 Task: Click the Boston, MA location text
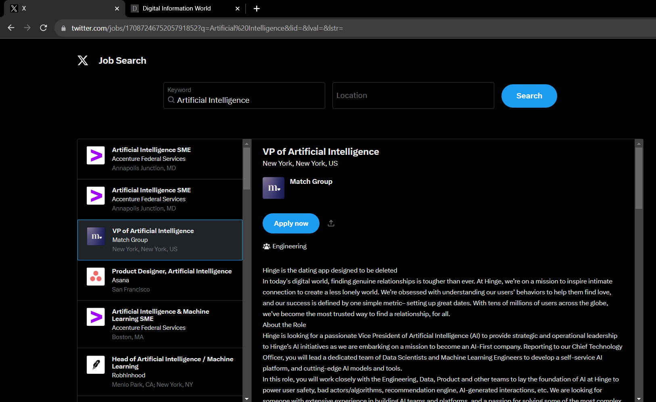(x=127, y=337)
